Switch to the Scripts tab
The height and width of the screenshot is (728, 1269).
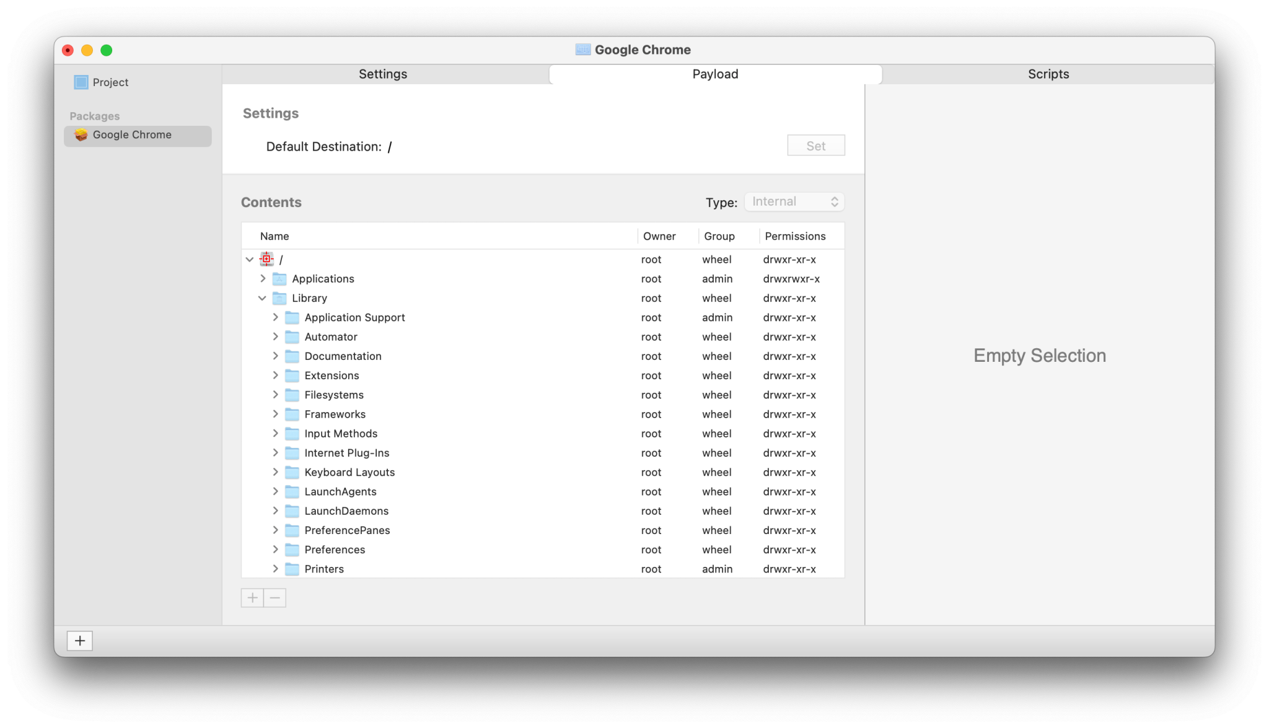pos(1048,74)
